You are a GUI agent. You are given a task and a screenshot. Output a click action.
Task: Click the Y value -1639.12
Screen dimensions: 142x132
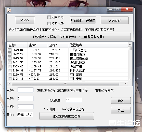[x=35, y=50]
